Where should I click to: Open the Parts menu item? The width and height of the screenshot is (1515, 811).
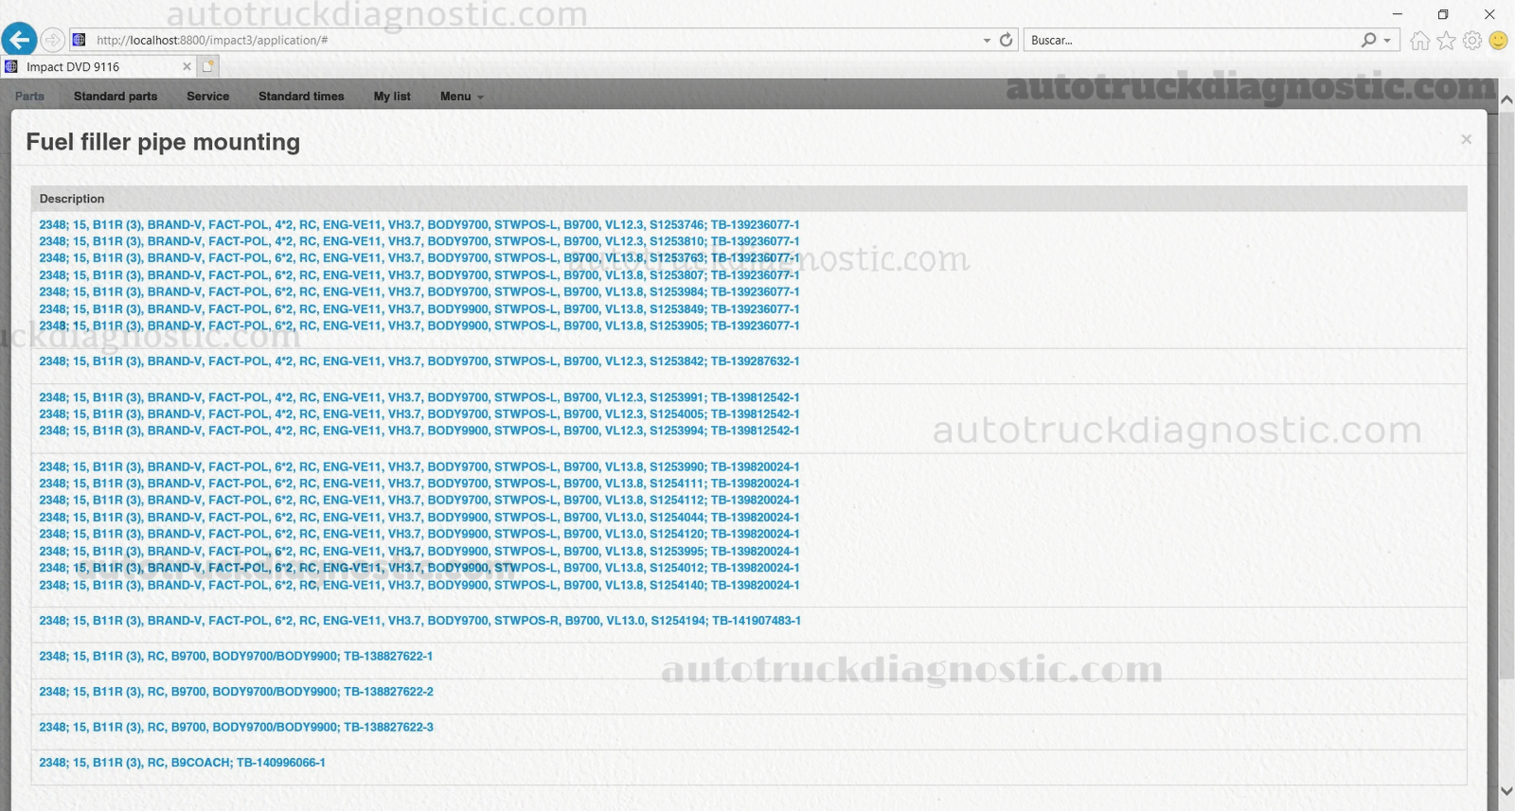click(x=29, y=97)
